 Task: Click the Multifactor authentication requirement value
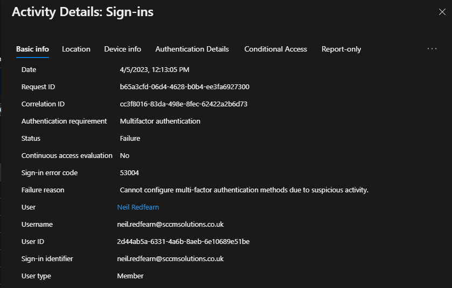[x=160, y=121]
